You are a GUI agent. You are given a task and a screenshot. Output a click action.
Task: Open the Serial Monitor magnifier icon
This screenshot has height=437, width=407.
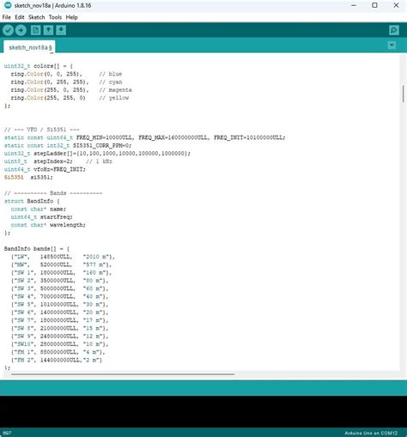pyautogui.click(x=394, y=30)
